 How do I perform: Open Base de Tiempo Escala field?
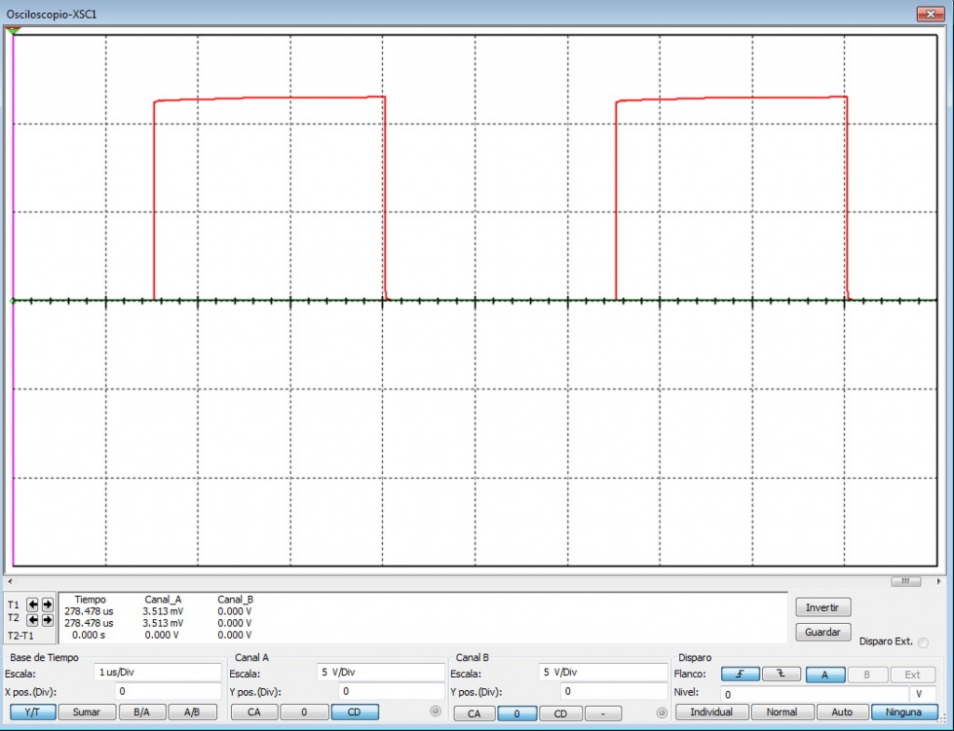point(157,672)
